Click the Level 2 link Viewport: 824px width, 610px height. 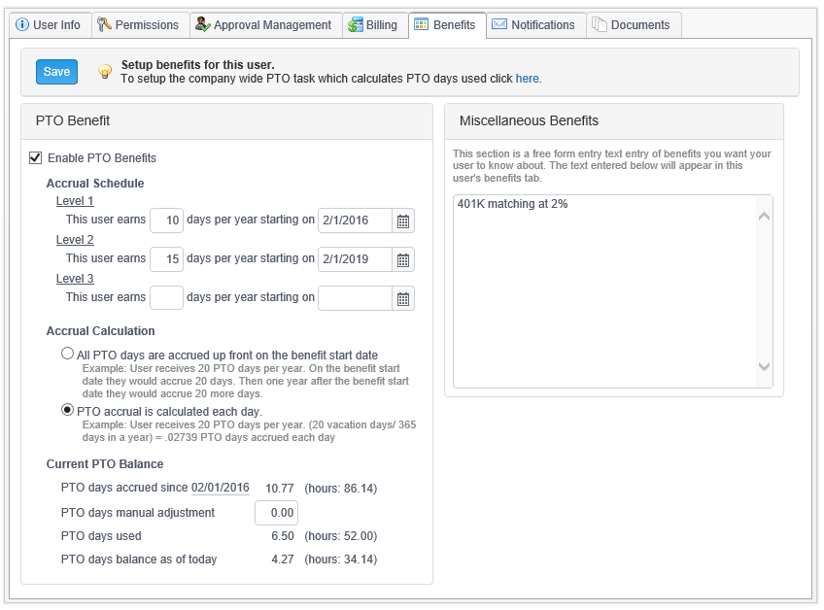tap(75, 240)
